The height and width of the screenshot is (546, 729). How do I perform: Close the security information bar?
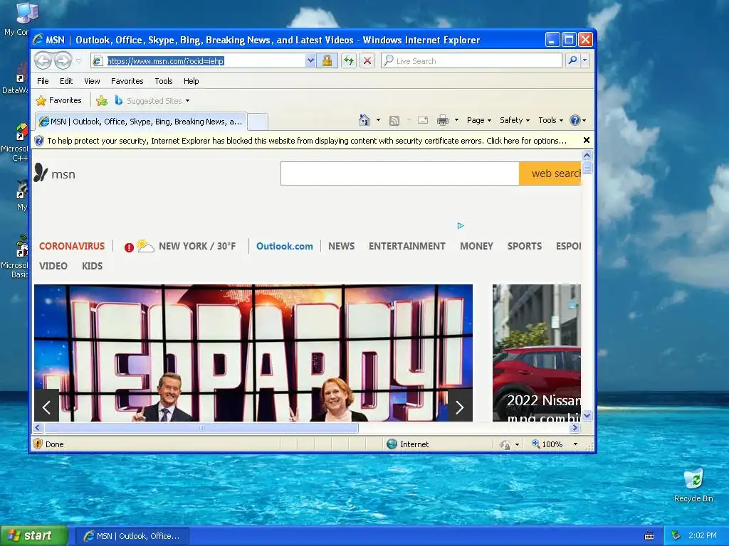coord(587,140)
